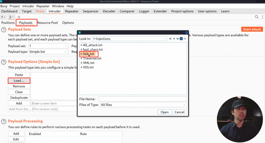Switch to the Comparer tab

click(127, 11)
